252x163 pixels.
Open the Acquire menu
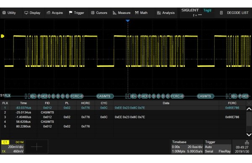55,13
